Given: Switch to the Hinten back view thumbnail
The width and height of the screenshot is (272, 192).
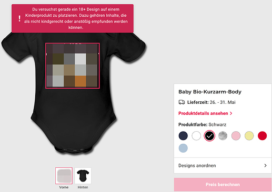Looking at the screenshot, I should (x=83, y=176).
